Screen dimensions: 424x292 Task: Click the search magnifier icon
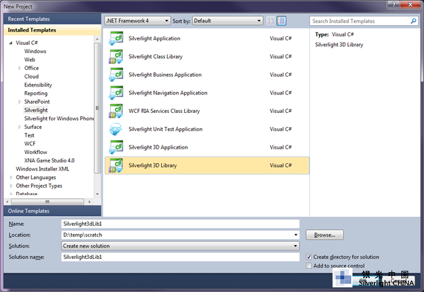coord(413,21)
